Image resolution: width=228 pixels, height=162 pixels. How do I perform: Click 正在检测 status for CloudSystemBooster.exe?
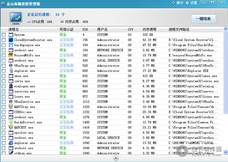click(x=66, y=40)
